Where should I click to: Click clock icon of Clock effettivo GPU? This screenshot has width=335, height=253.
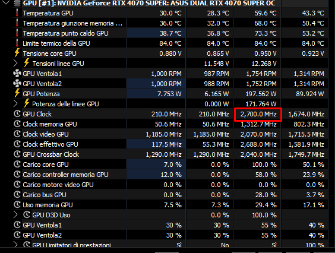17,144
